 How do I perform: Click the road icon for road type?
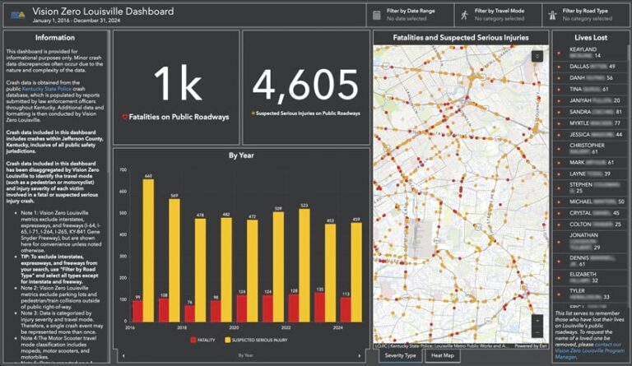(x=552, y=16)
